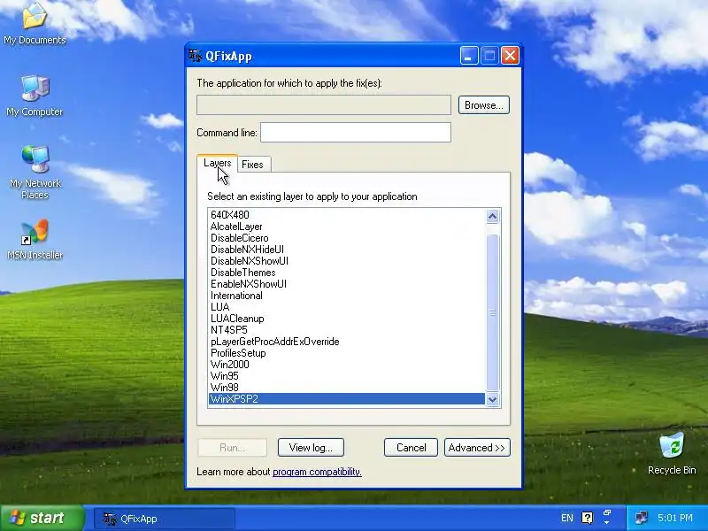
Task: Click the EN language indicator
Action: point(566,518)
